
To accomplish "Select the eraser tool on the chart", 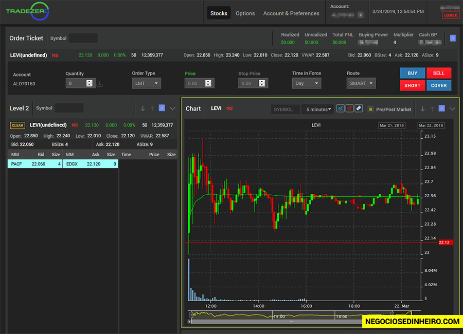I will 359,108.
